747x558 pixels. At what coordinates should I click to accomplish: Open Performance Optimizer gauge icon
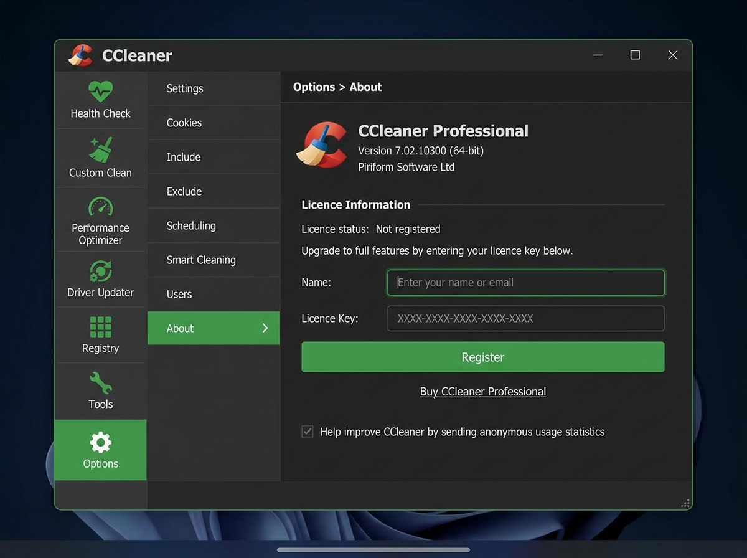coord(100,207)
